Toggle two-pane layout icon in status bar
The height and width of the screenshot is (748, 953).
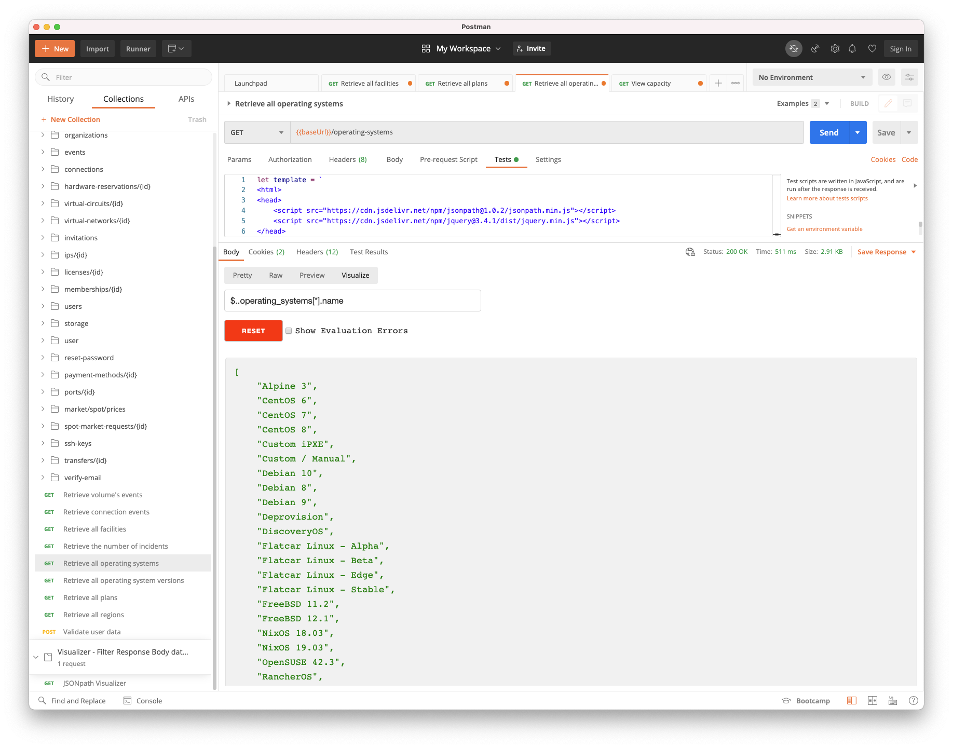[x=873, y=701]
